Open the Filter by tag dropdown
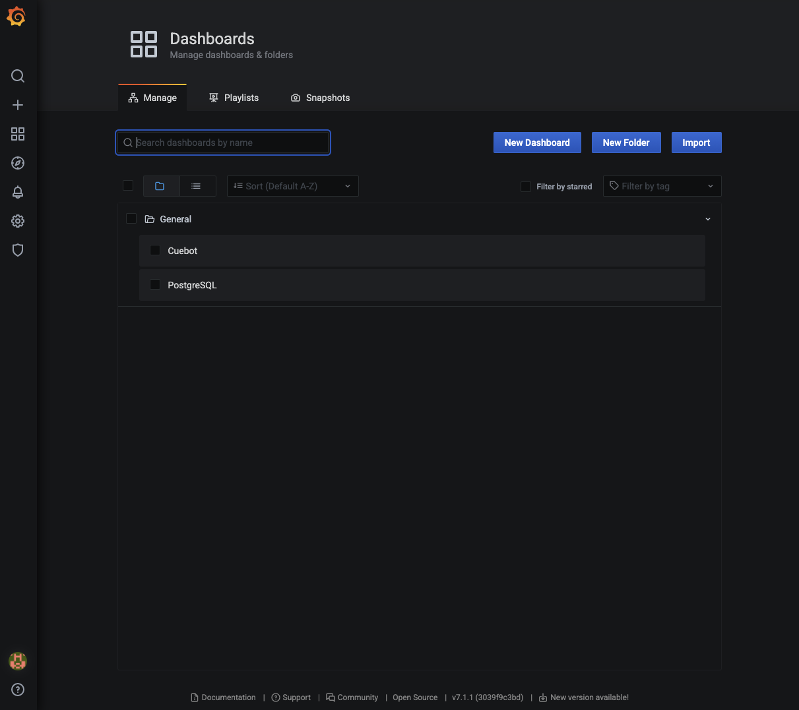Viewport: 799px width, 710px height. point(662,186)
